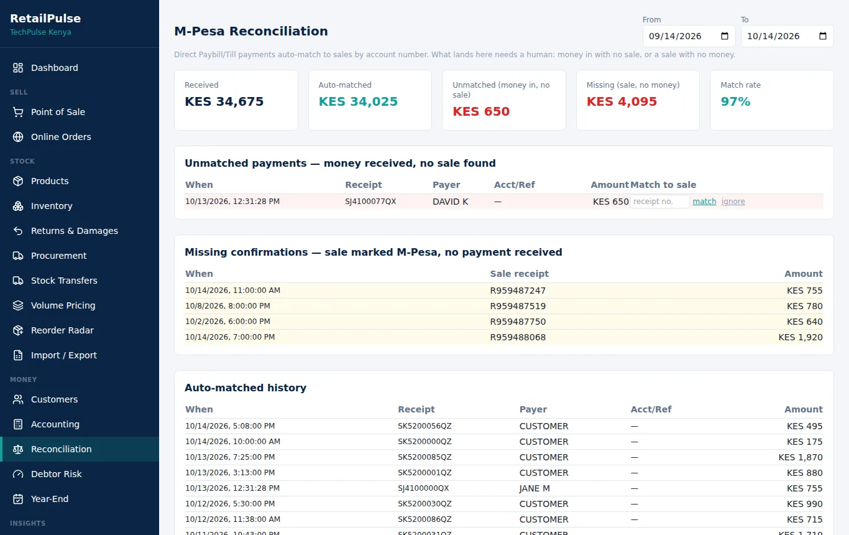Click auto-matched receipt SK5200085QZ
The image size is (849, 535).
click(424, 457)
